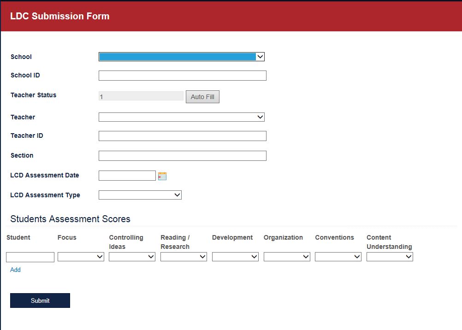Click the Teacher ID input field
This screenshot has height=330, width=462.
coord(182,136)
